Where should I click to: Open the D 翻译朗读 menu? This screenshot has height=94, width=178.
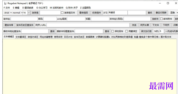tap(28, 8)
